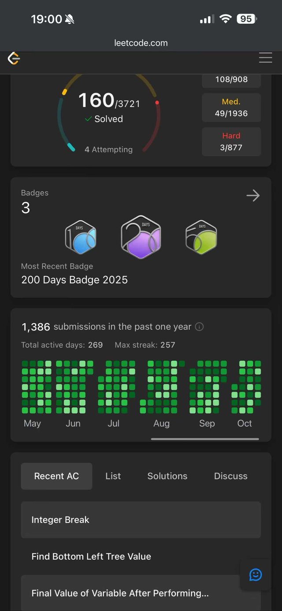Viewport: 282px width, 611px height.
Task: Tap the 100 Days badge icon
Action: [x=81, y=238]
